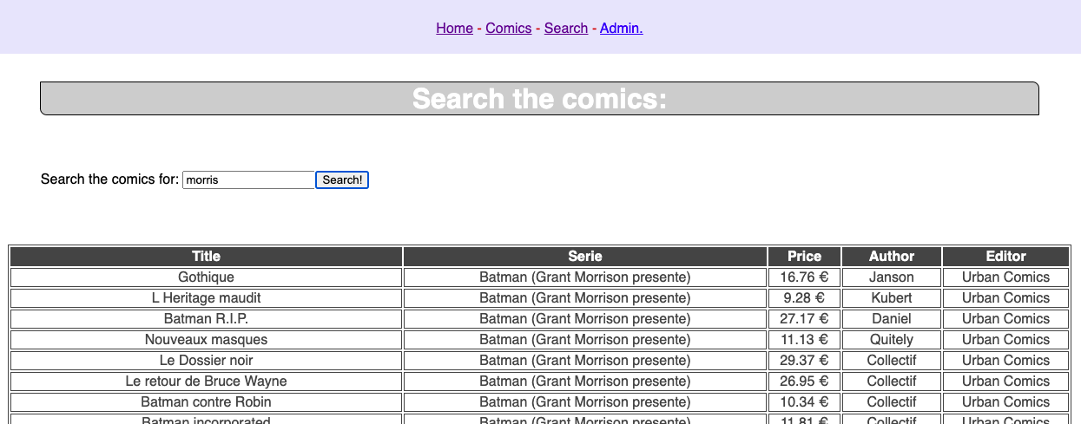1081x424 pixels.
Task: Click the 27.17 € price cell
Action: click(x=804, y=318)
